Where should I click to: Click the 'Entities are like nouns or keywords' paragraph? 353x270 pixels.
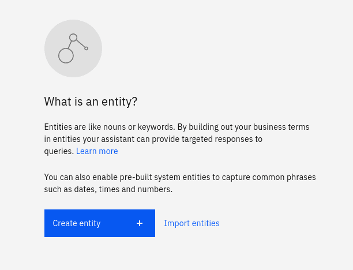pyautogui.click(x=176, y=139)
